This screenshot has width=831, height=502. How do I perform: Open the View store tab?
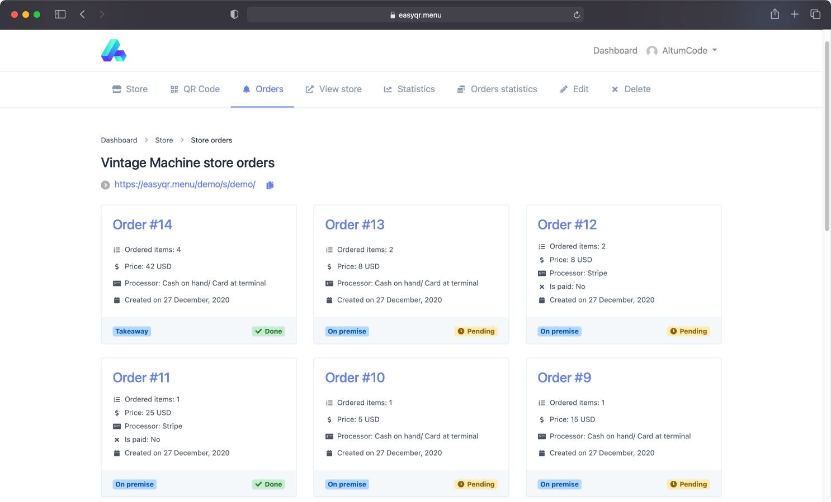[x=334, y=89]
